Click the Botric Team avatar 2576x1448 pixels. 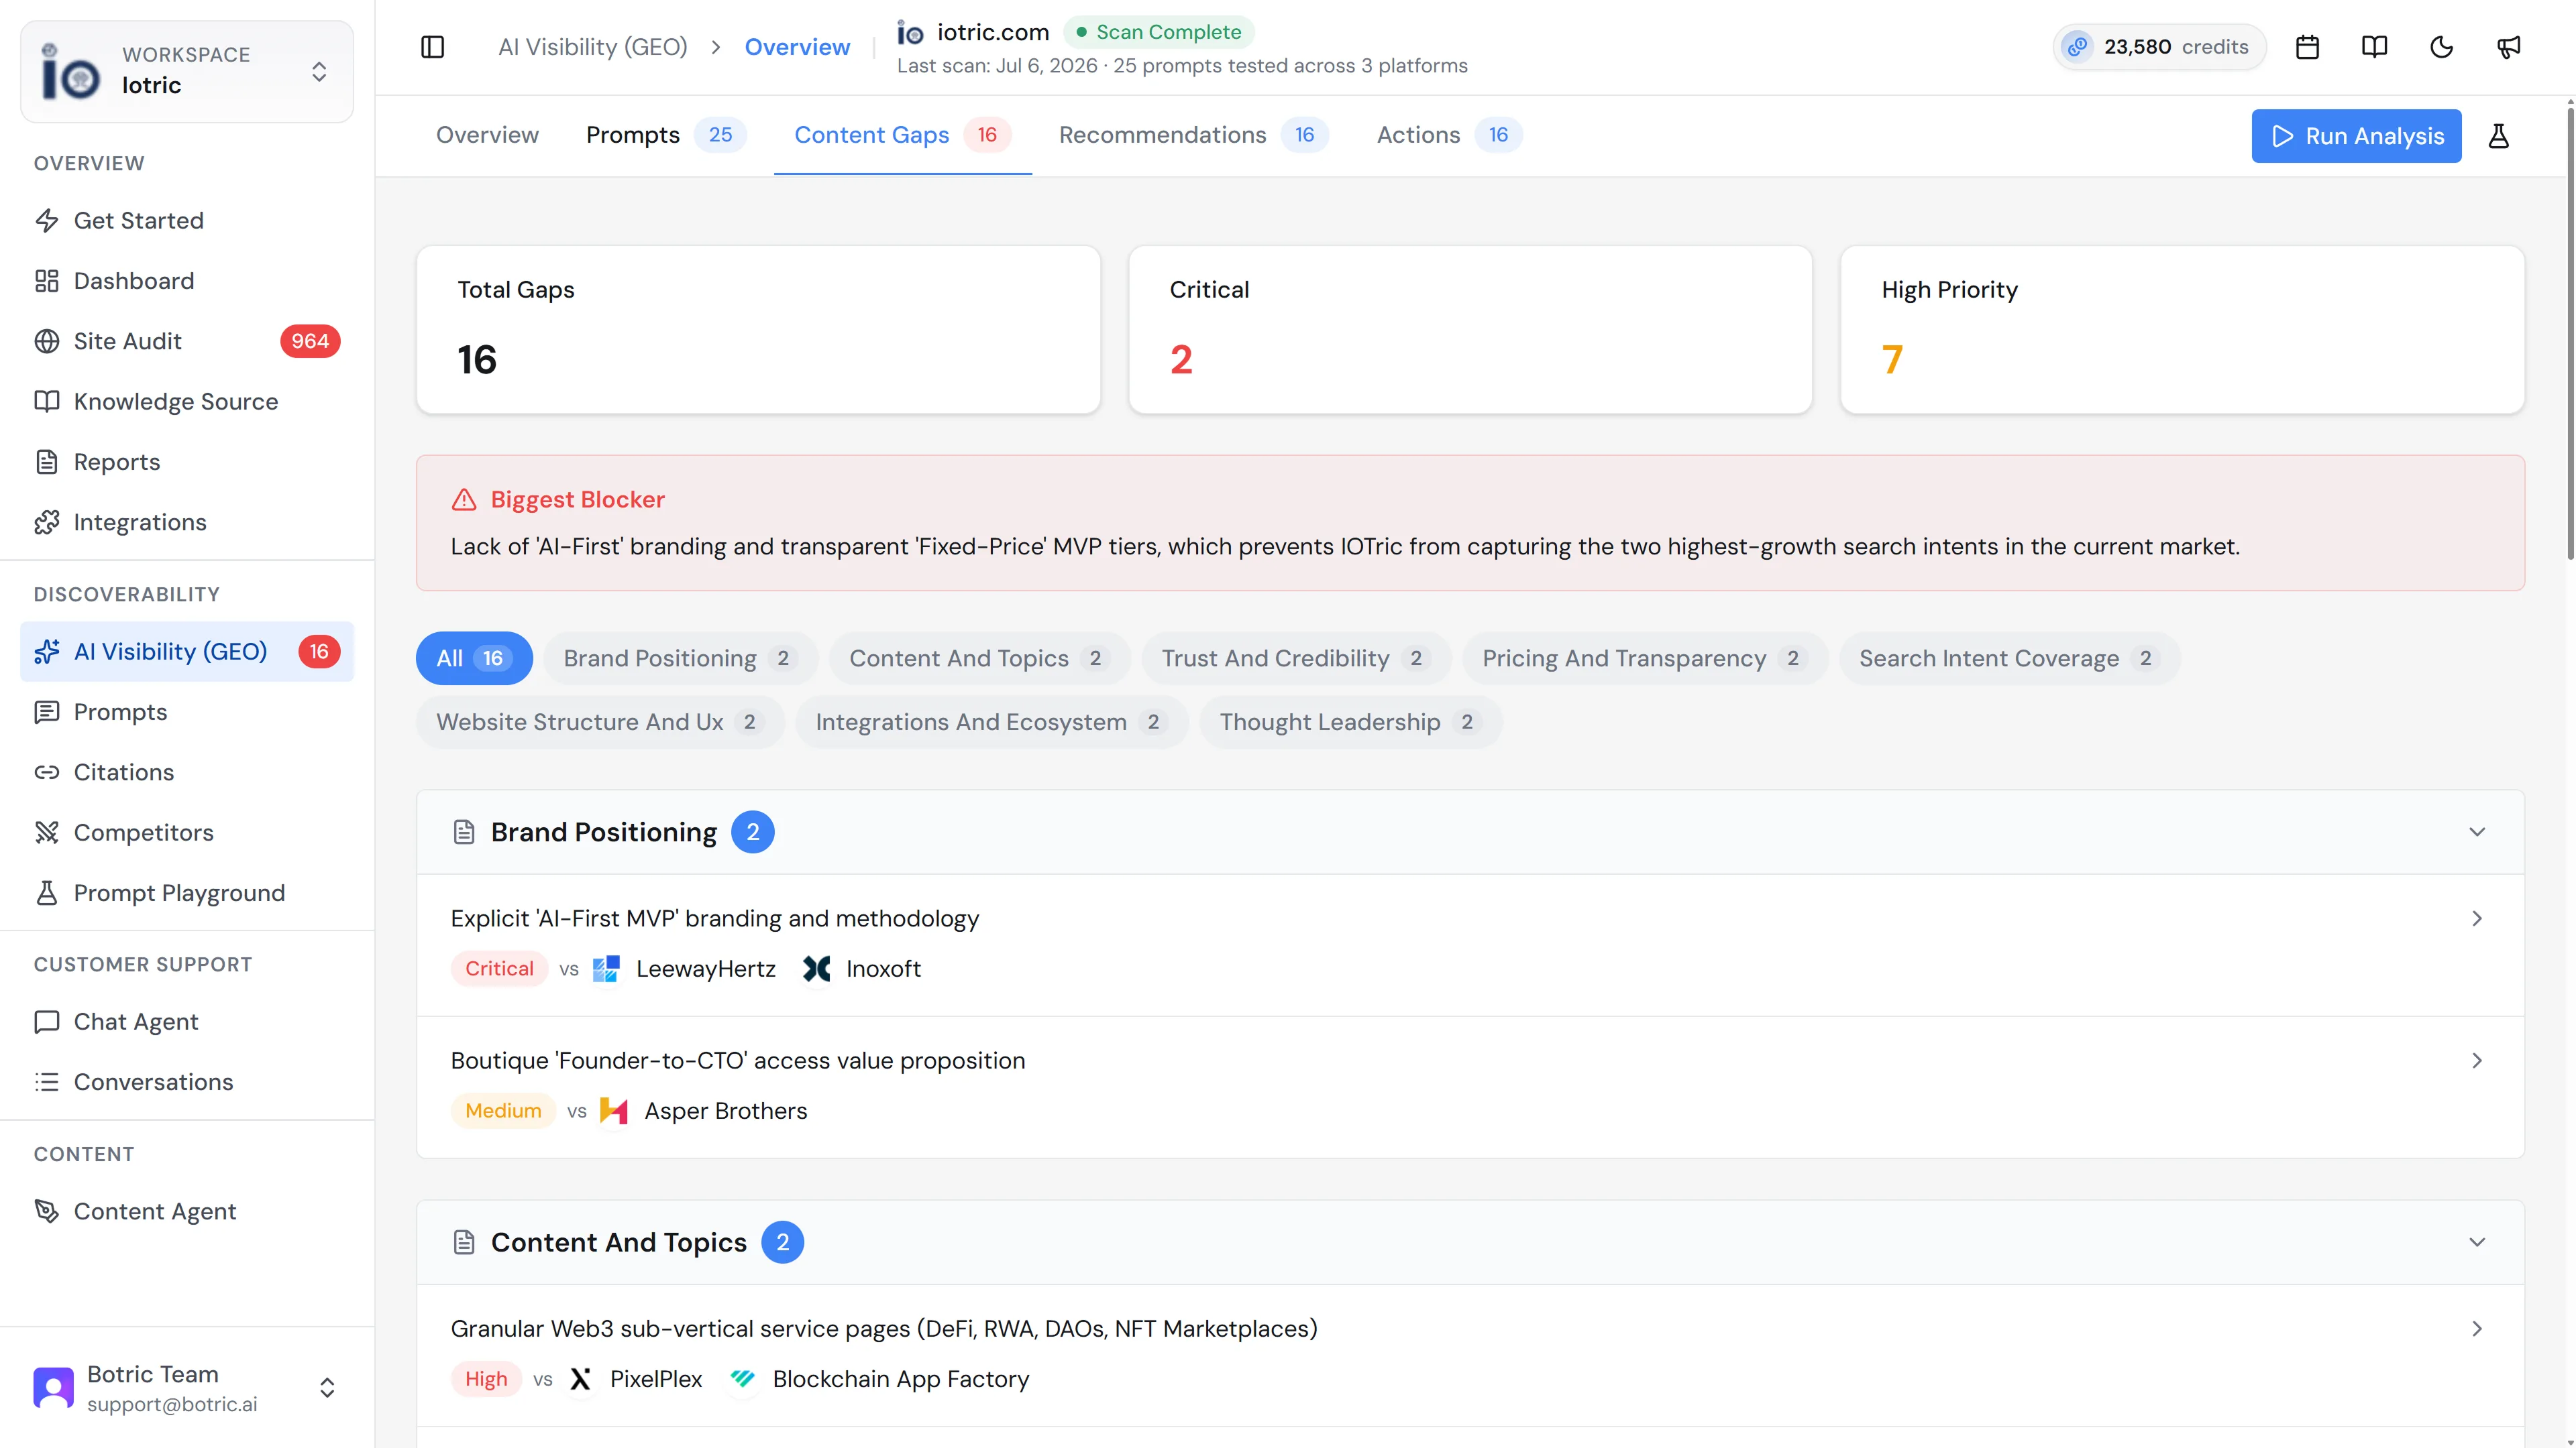tap(53, 1388)
